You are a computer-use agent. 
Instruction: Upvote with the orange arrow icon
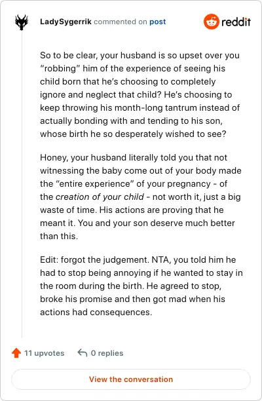[x=16, y=353]
